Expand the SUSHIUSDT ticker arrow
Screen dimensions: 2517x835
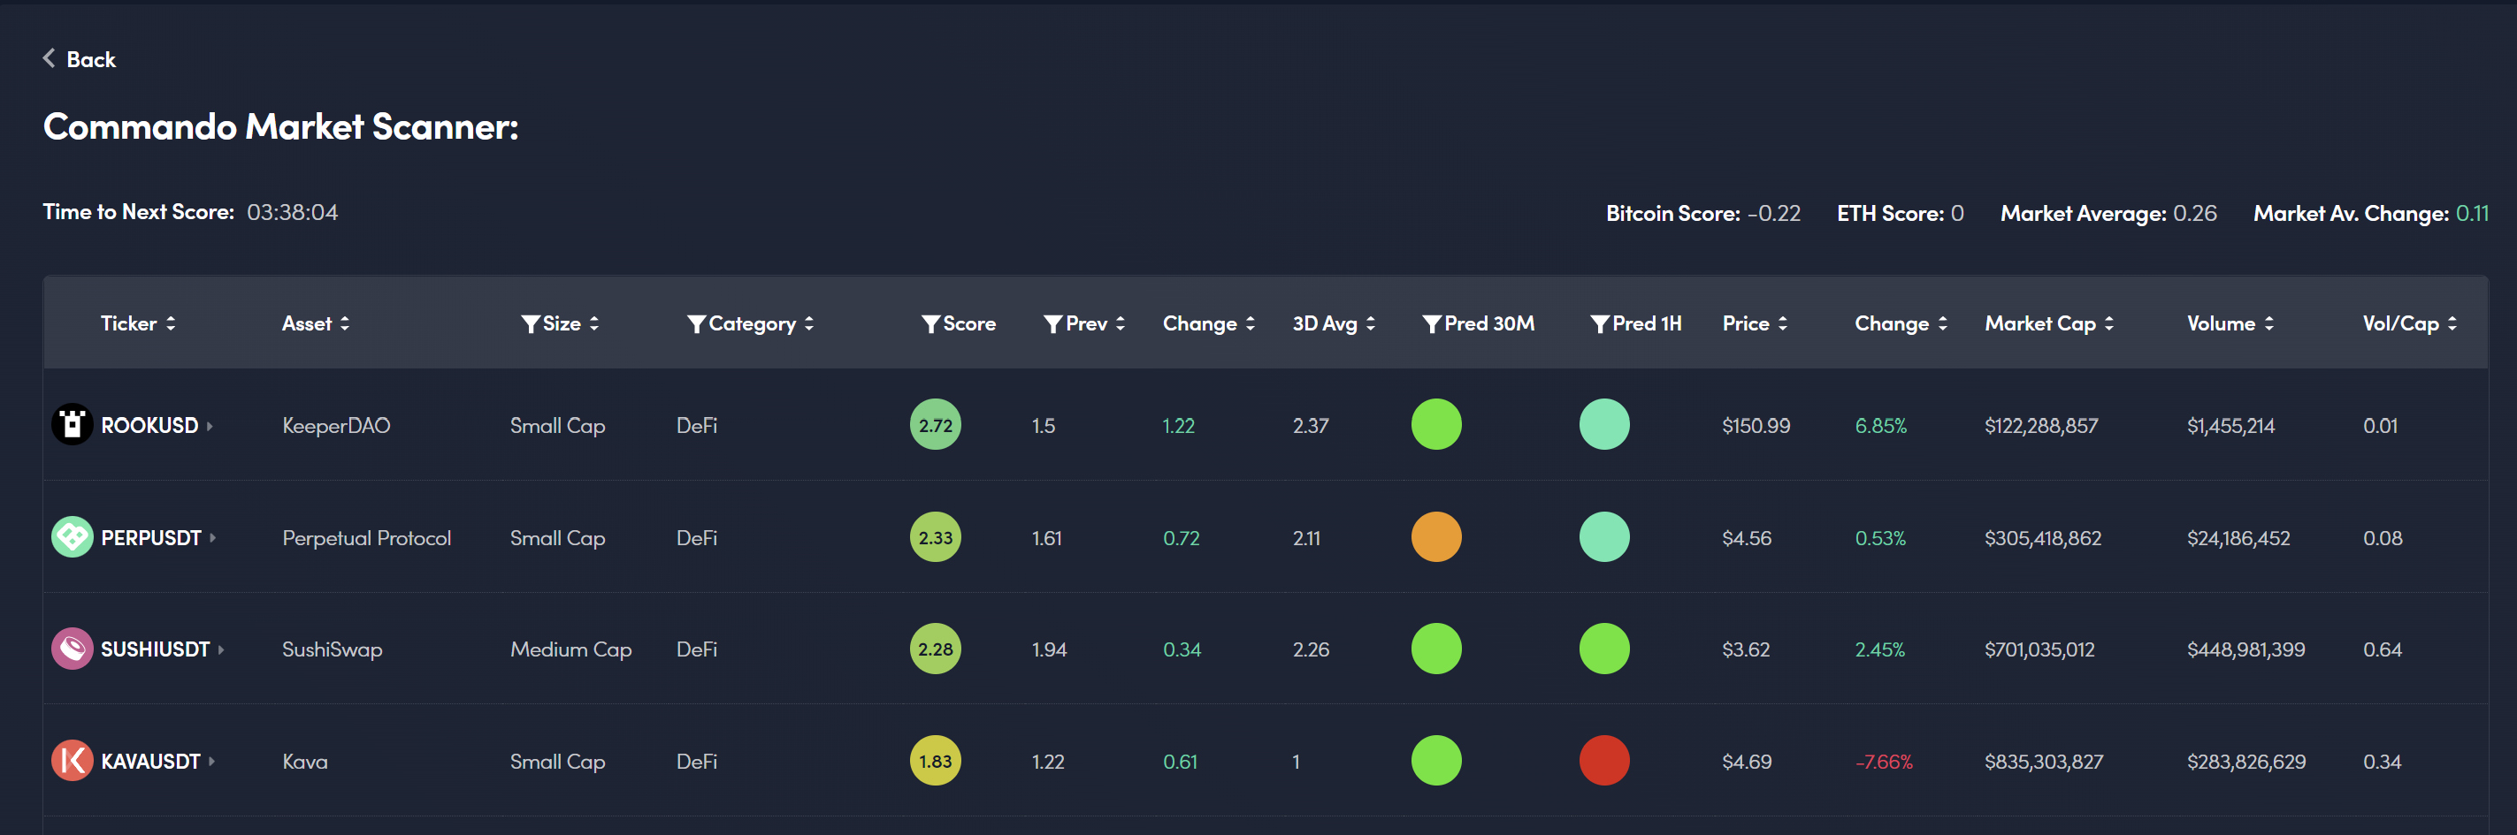click(222, 649)
